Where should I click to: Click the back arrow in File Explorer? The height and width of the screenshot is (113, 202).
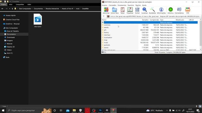[x=3, y=8]
